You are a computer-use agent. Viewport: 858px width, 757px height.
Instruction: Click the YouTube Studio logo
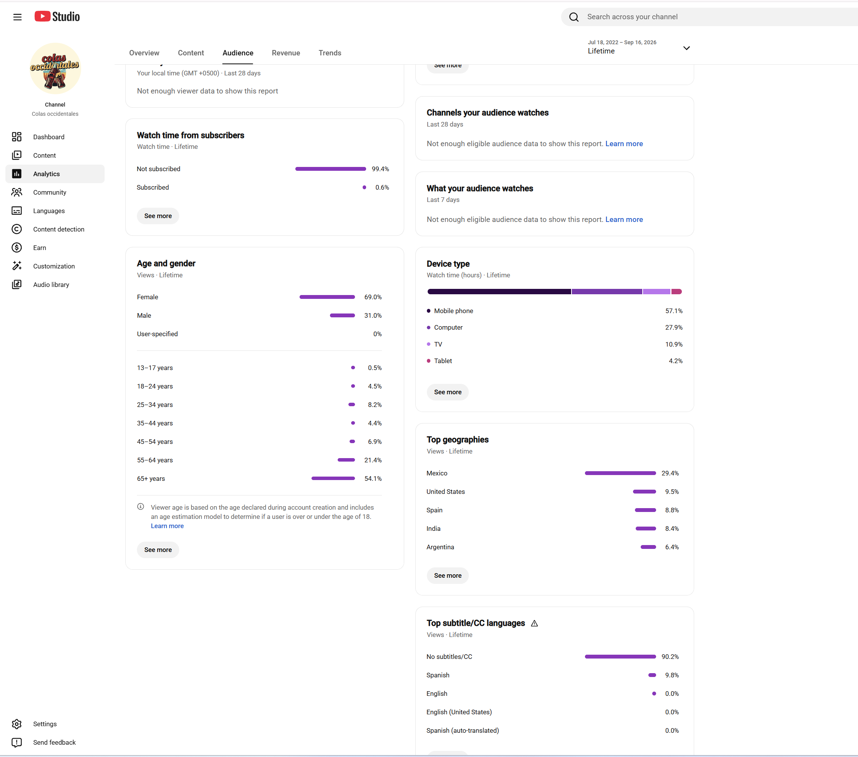tap(57, 17)
